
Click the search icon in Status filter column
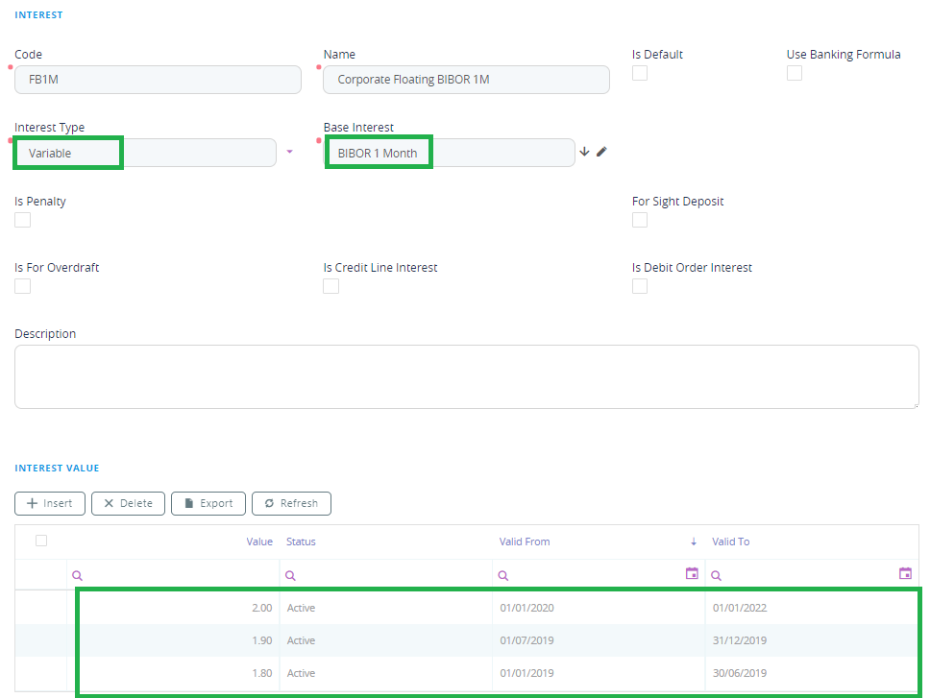[290, 574]
